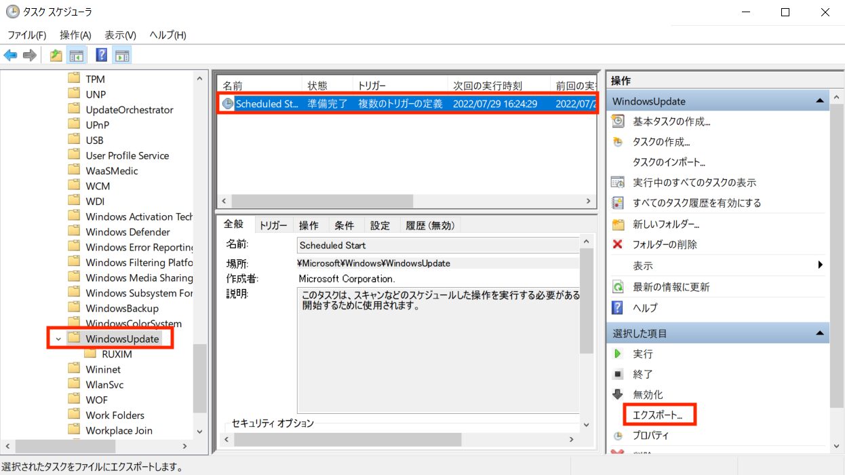This screenshot has width=845, height=475.
Task: Click the back navigation arrow
Action: tap(9, 54)
